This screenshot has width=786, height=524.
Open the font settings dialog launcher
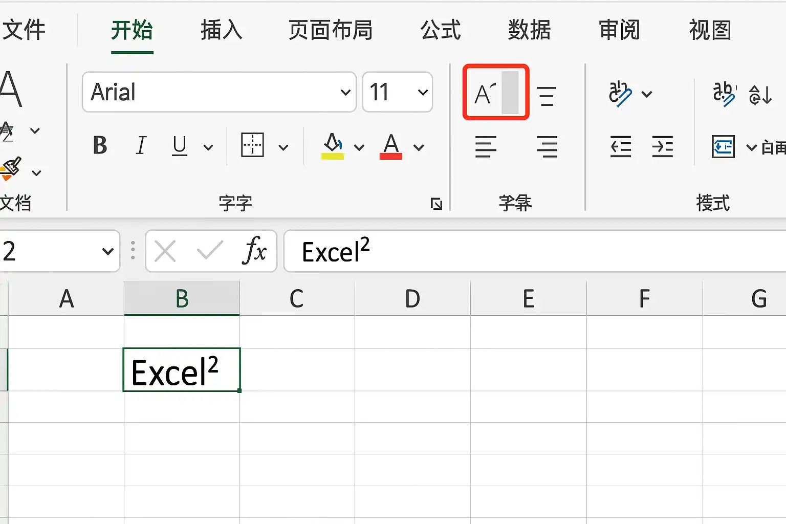[x=436, y=204]
